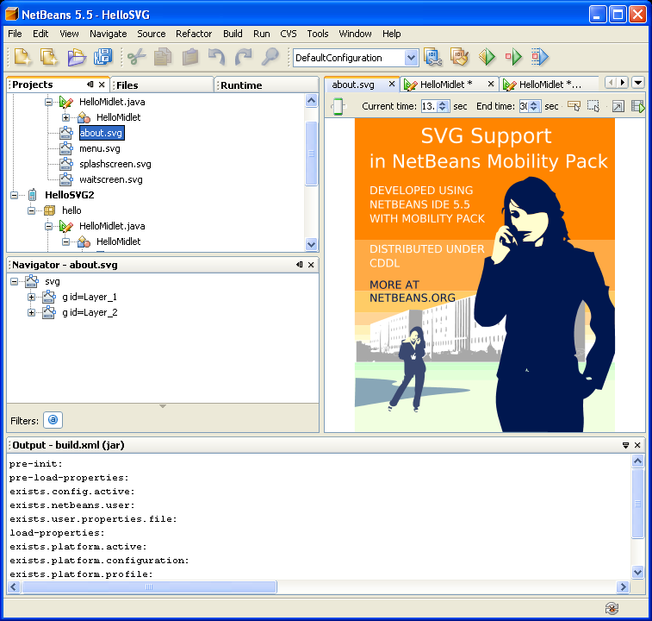652x621 pixels.
Task: Click the Find magnifier icon
Action: click(x=270, y=57)
